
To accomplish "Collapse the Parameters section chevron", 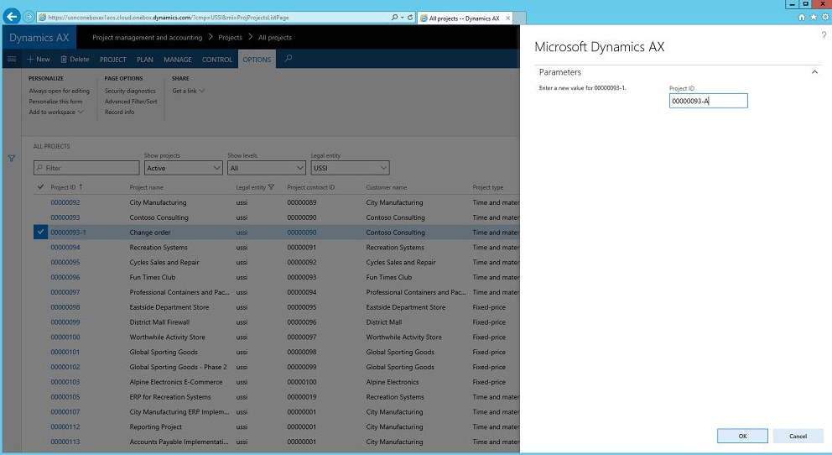I will (814, 72).
